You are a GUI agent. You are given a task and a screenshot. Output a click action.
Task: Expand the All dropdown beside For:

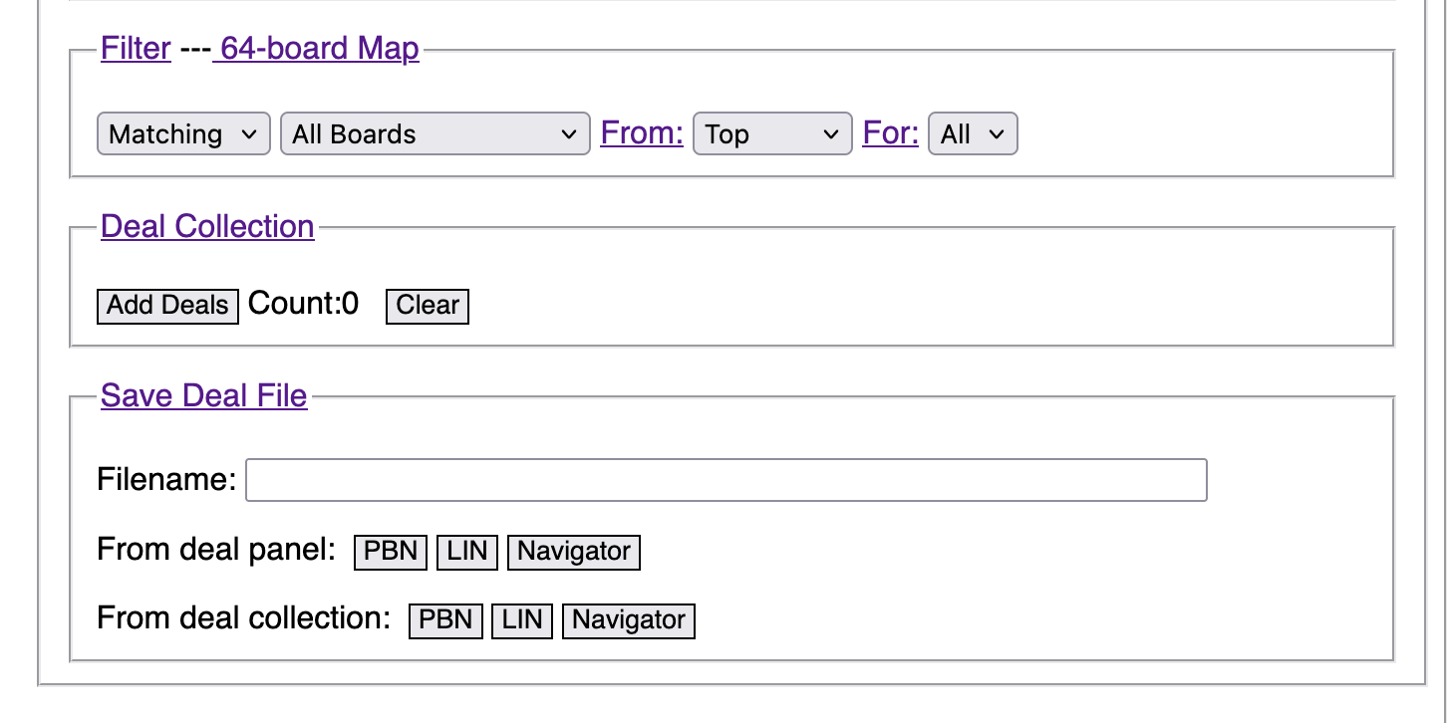(x=973, y=133)
